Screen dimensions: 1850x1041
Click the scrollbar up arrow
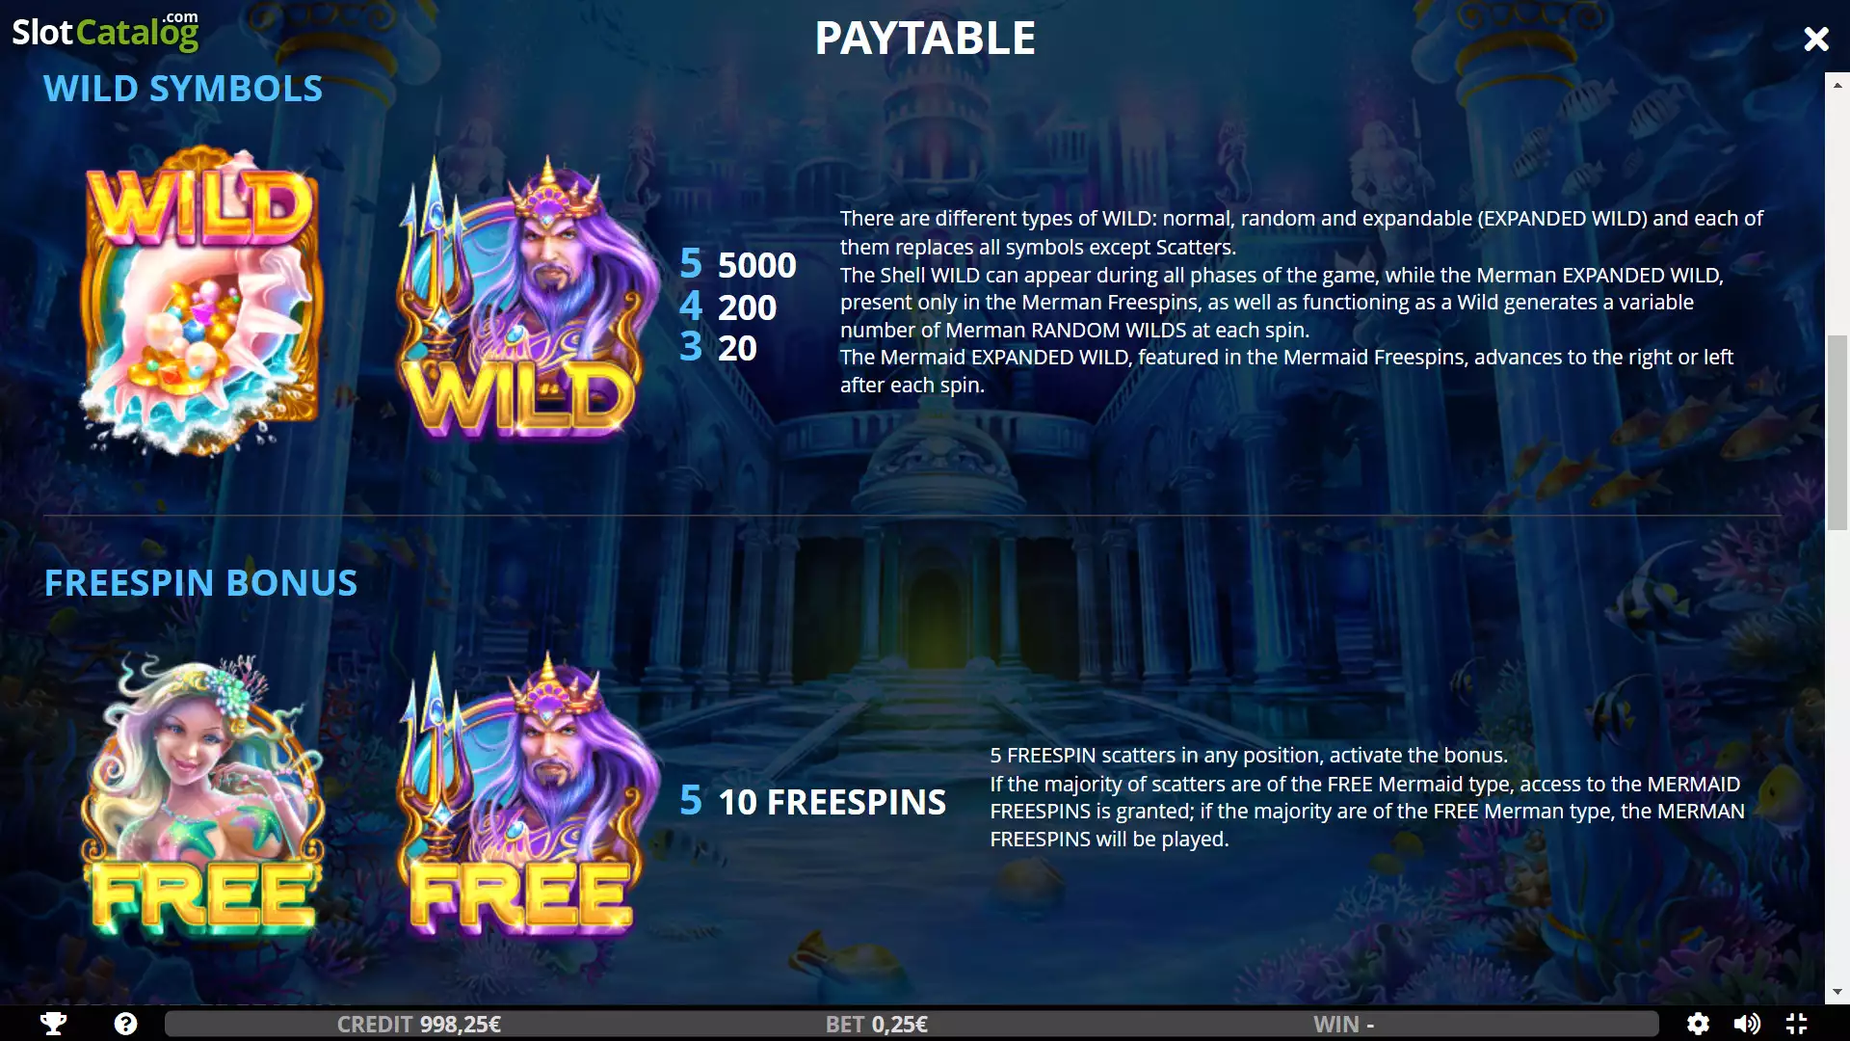click(1837, 85)
